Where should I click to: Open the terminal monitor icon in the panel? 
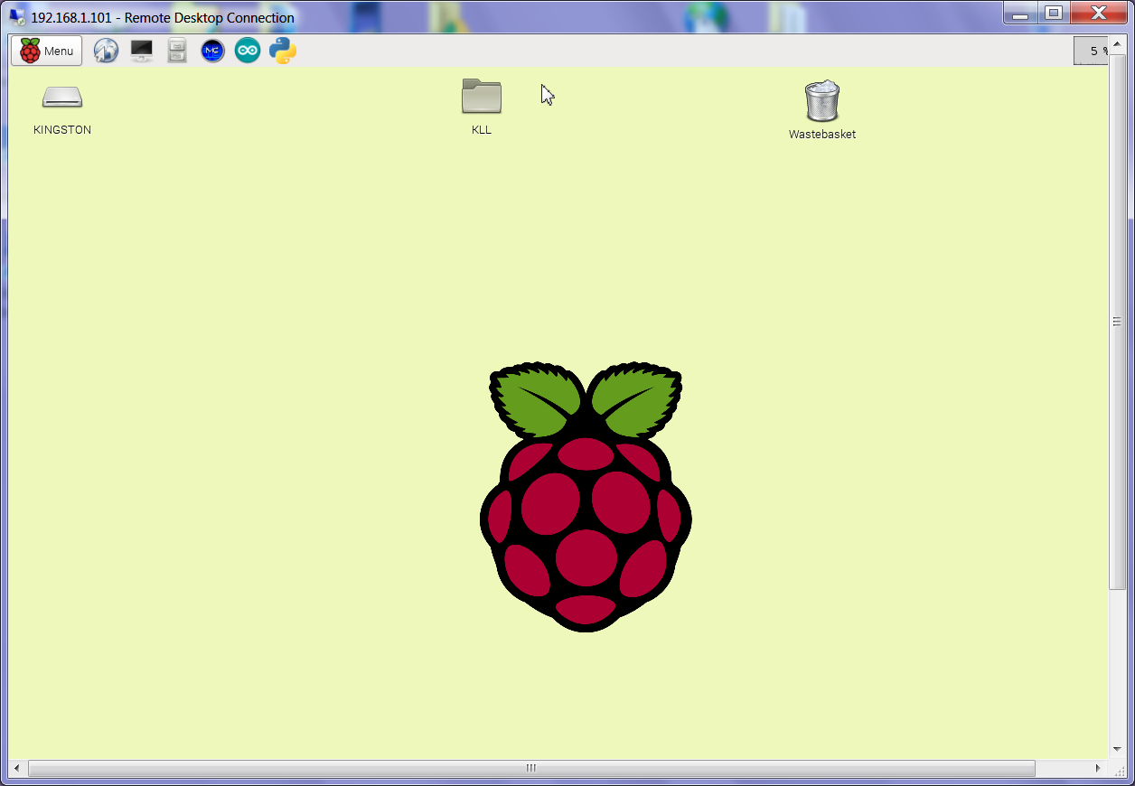(x=142, y=51)
